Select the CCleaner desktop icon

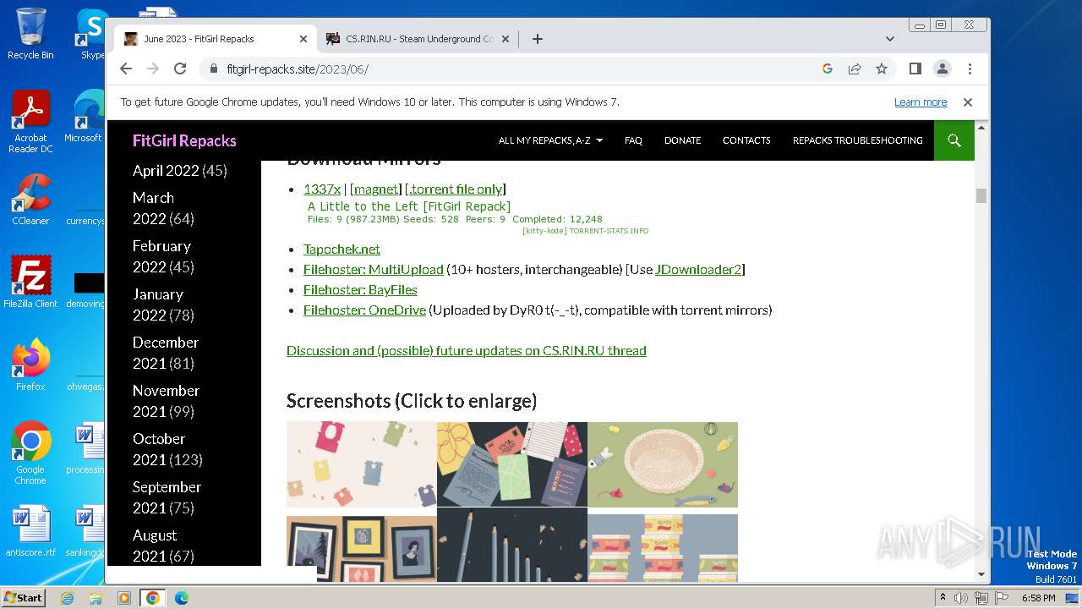[30, 200]
